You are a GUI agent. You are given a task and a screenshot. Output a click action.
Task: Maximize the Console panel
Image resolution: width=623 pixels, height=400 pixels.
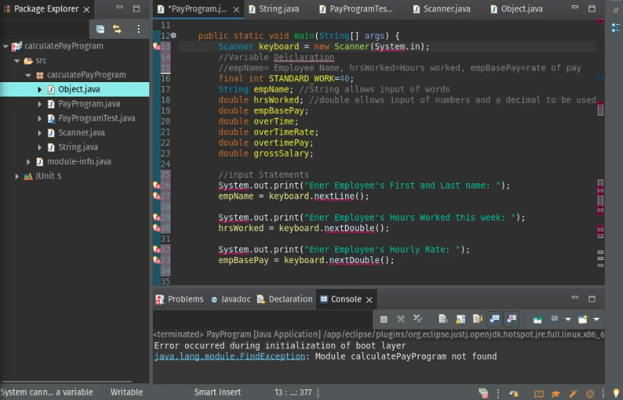[x=592, y=299]
